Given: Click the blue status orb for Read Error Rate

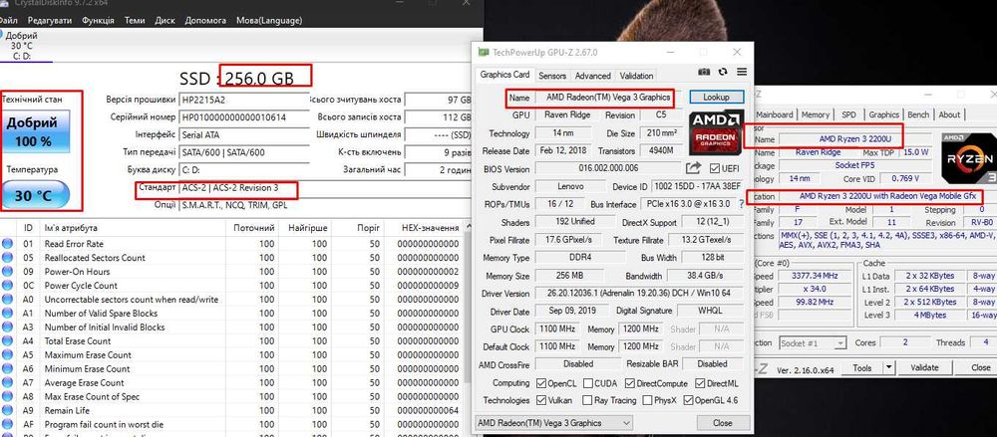Looking at the screenshot, I should click(x=7, y=244).
